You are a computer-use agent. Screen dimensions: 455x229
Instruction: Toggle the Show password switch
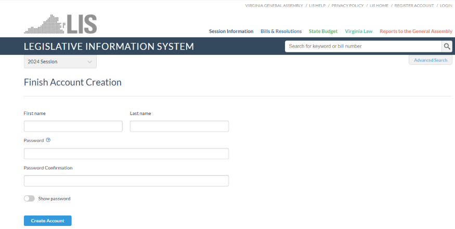click(29, 198)
